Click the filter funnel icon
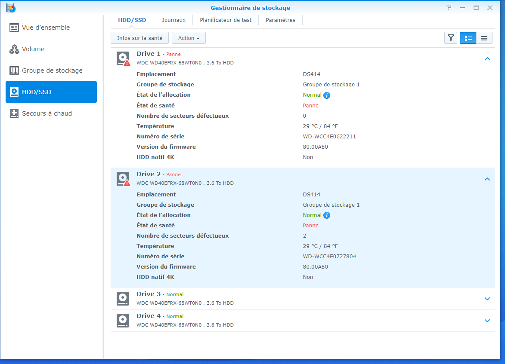The width and height of the screenshot is (505, 364). tap(451, 38)
